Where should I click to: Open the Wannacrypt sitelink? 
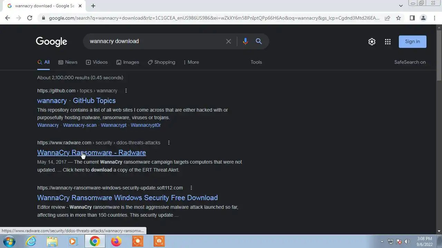[x=114, y=125]
